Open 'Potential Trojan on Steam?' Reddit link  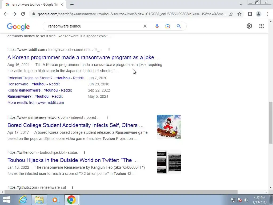pyautogui.click(x=45, y=78)
